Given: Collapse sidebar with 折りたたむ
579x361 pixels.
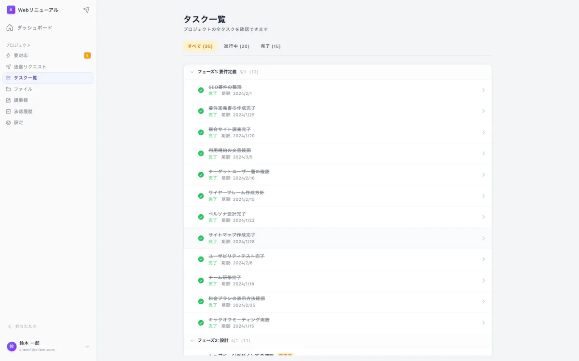Looking at the screenshot, I should [x=22, y=326].
